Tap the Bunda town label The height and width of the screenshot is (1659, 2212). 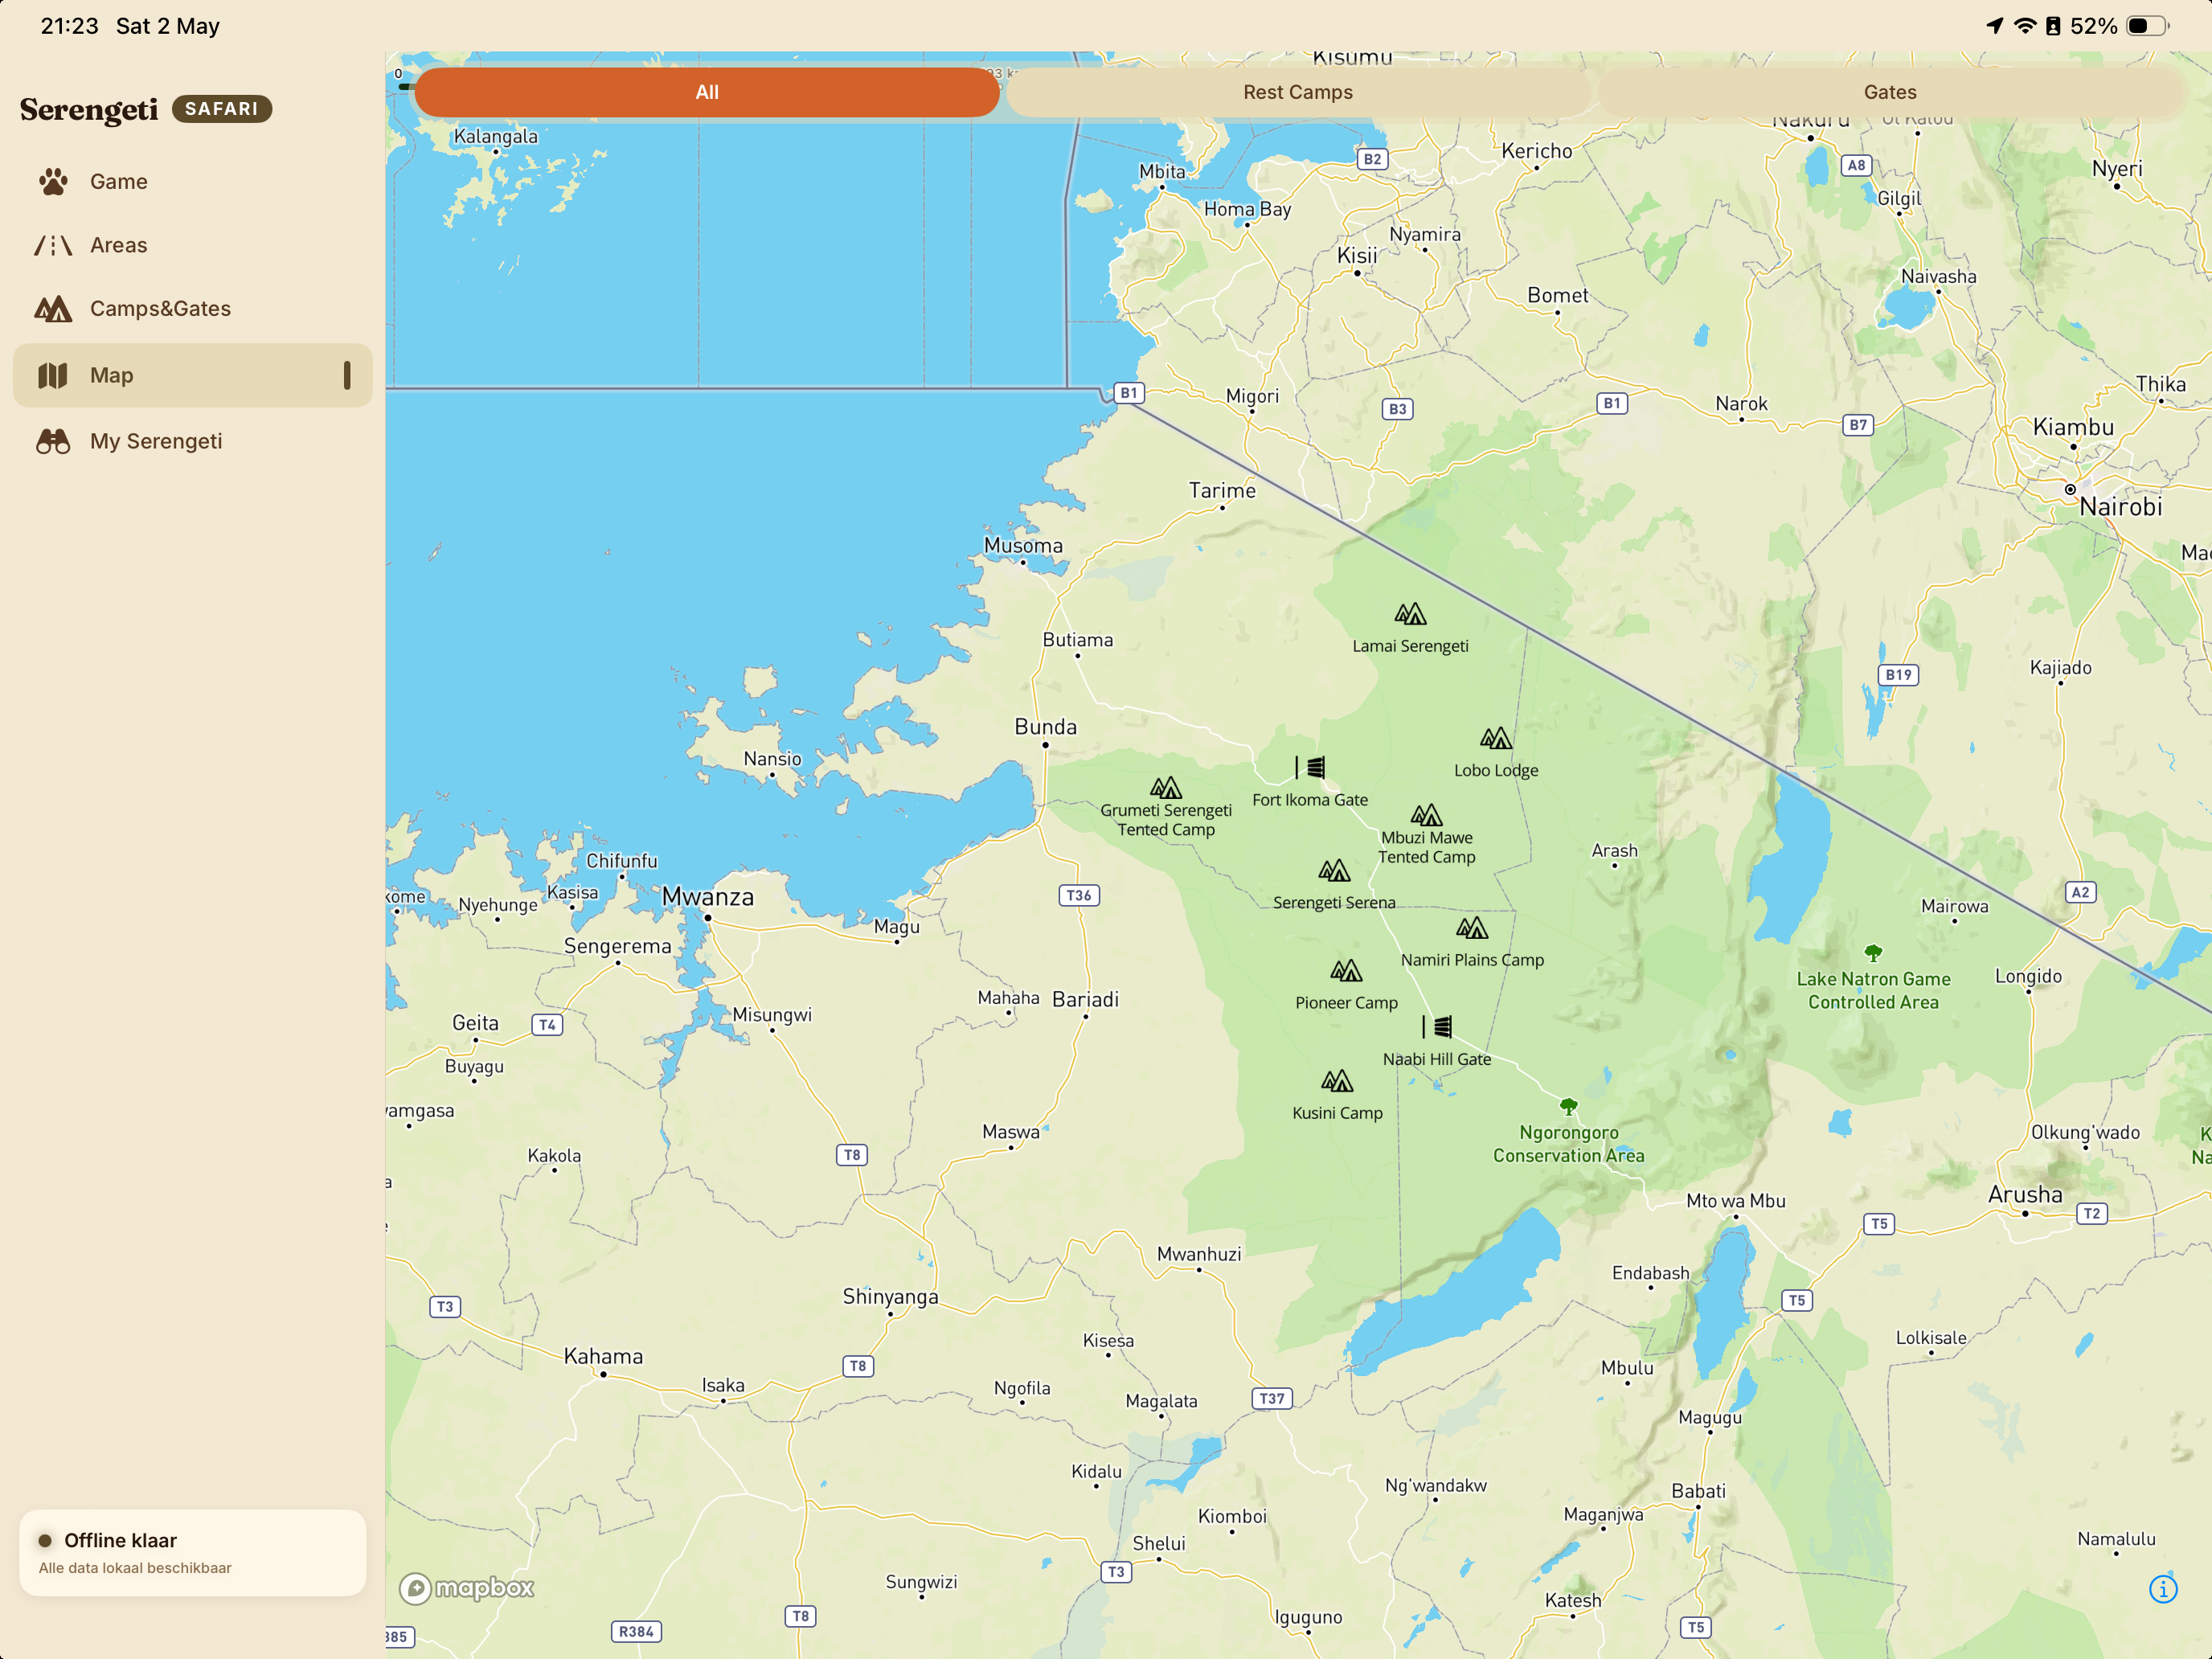pos(1045,727)
